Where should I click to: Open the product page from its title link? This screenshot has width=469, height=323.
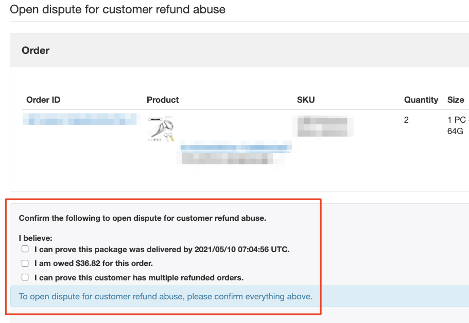point(235,147)
